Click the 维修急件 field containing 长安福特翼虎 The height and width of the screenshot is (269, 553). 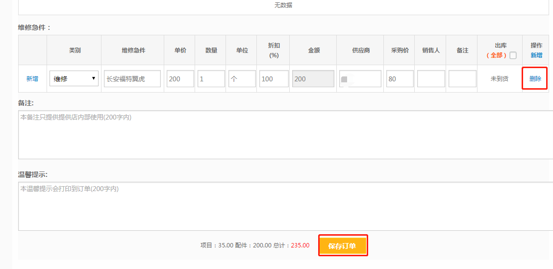pyautogui.click(x=132, y=78)
